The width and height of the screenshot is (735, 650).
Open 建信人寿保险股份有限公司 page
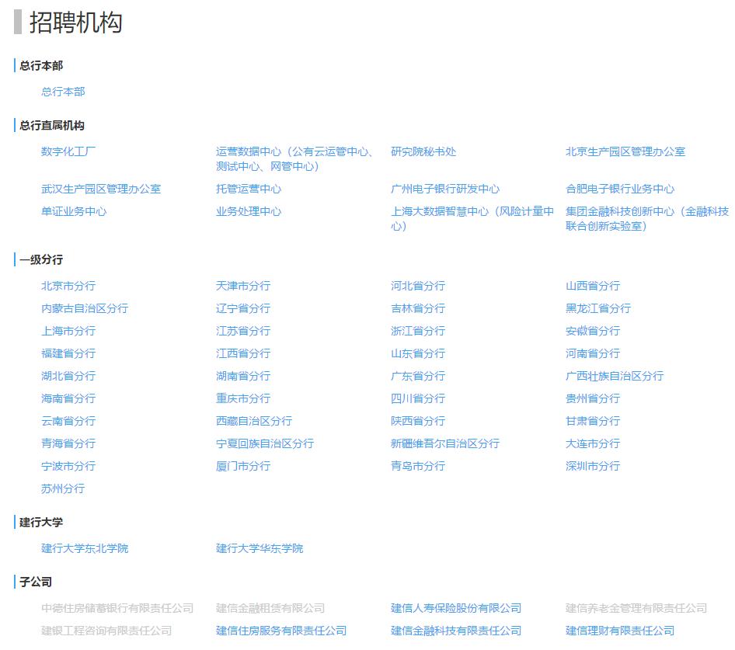click(x=457, y=609)
